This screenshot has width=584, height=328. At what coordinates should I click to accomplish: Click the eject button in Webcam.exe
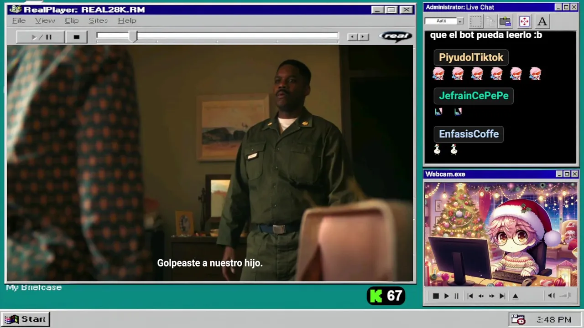click(516, 296)
